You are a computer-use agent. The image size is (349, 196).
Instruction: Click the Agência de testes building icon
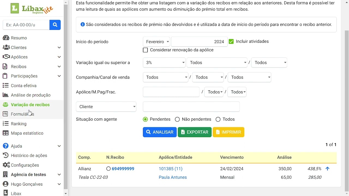(5, 174)
